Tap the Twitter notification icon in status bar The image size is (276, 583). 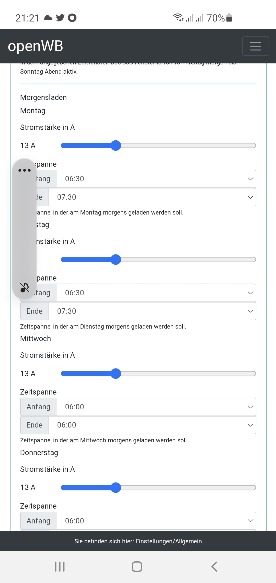60,18
